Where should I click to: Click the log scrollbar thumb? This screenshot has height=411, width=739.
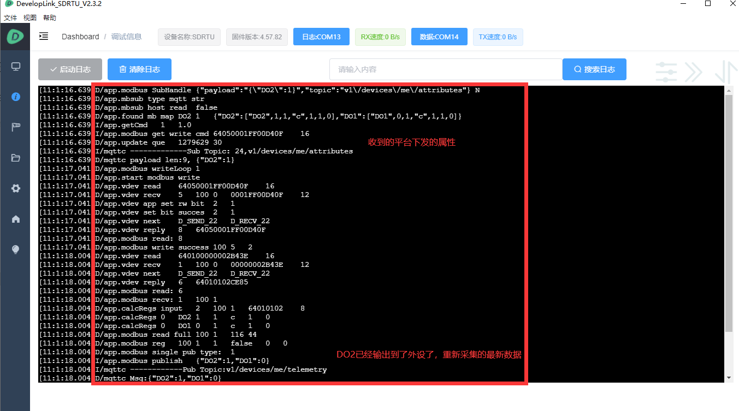[729, 213]
